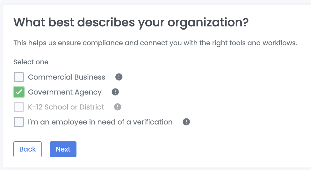The image size is (311, 170).
Task: Click the "What best describes your organization?" heading
Action: coord(131,23)
